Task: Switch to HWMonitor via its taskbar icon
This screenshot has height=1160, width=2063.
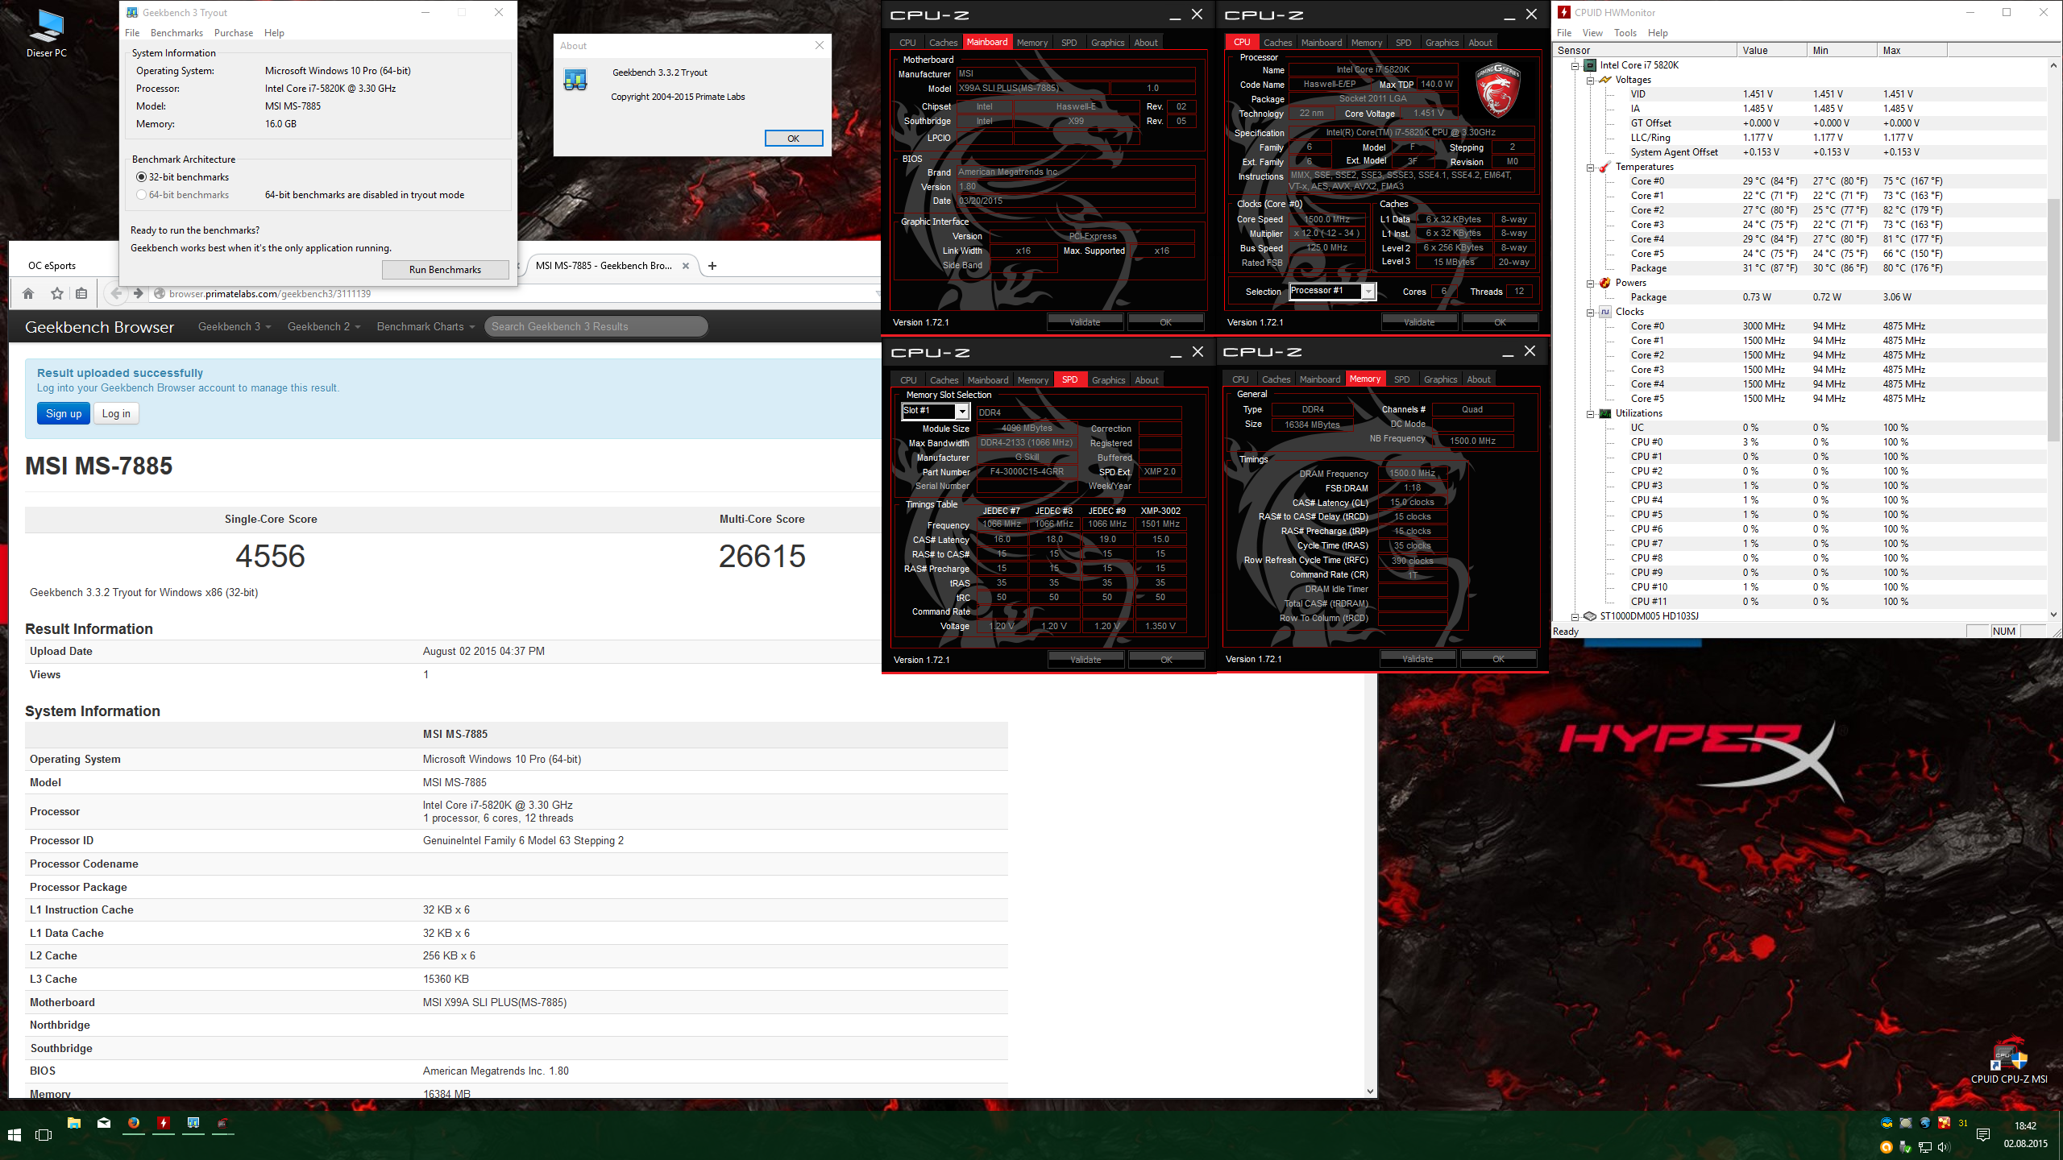Action: pyautogui.click(x=164, y=1123)
